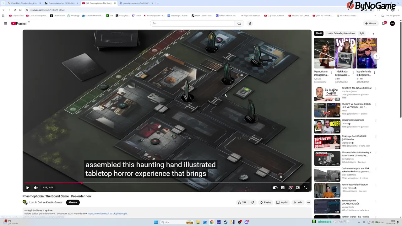This screenshot has height=226, width=402.
Task: Select Lost In Cult adlı yükleyiciden chip
Action: (x=340, y=33)
